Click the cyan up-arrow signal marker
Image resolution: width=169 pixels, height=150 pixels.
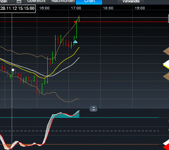[x=76, y=42]
